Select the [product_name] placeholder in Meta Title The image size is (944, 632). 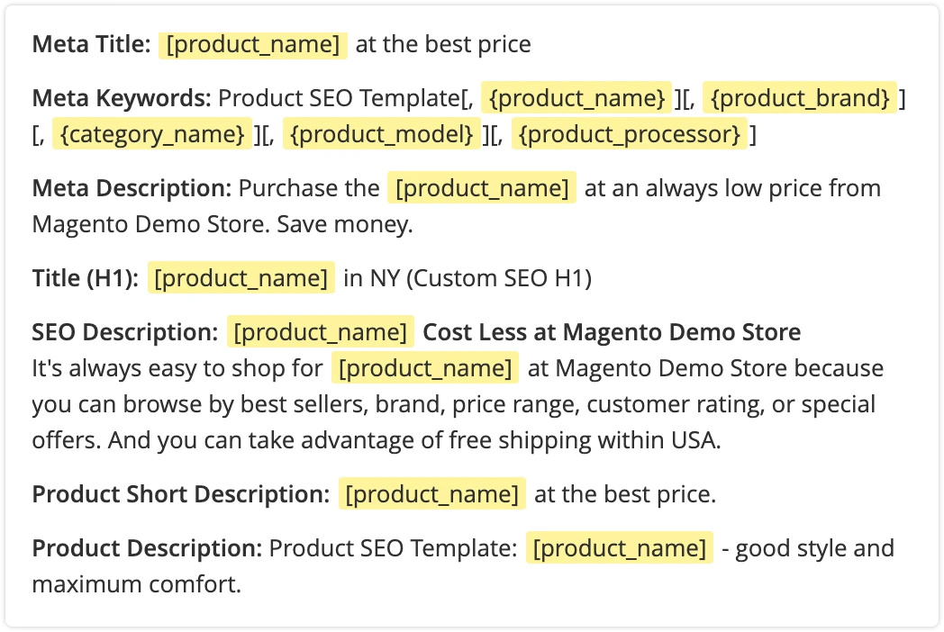pos(252,44)
